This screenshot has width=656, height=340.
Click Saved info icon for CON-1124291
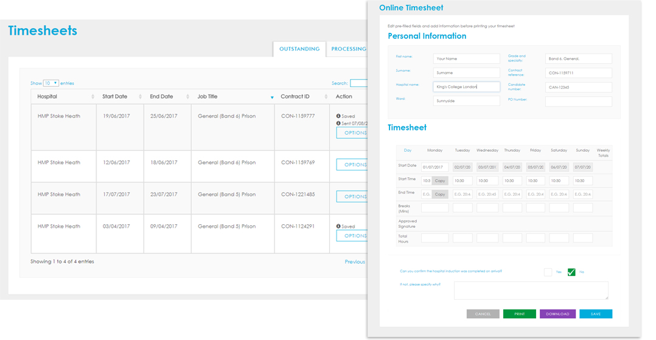point(338,226)
